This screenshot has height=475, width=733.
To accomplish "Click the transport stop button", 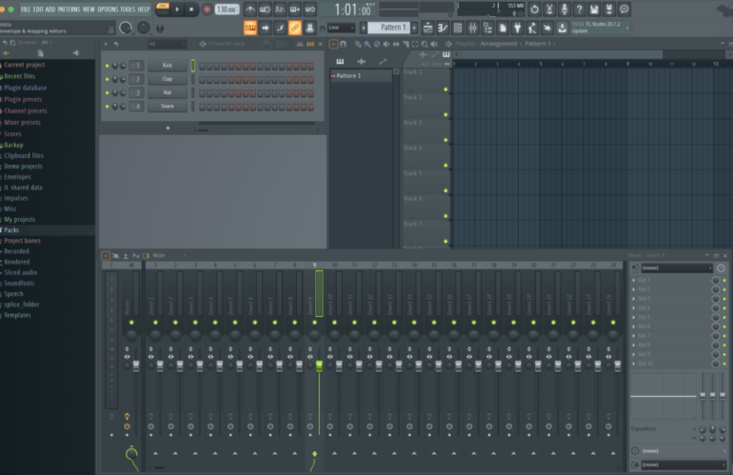I will coord(191,9).
